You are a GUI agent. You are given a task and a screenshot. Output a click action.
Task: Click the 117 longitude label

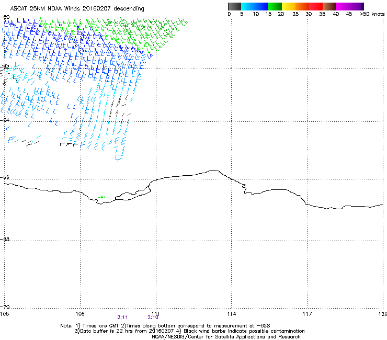(307, 314)
